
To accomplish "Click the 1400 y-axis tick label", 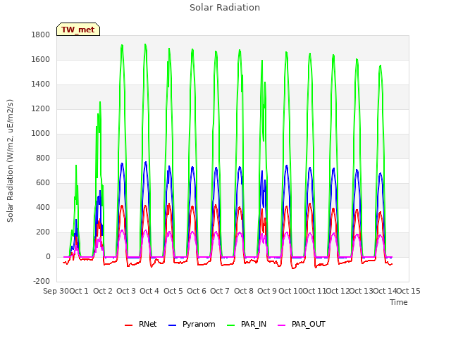I will (x=41, y=84).
